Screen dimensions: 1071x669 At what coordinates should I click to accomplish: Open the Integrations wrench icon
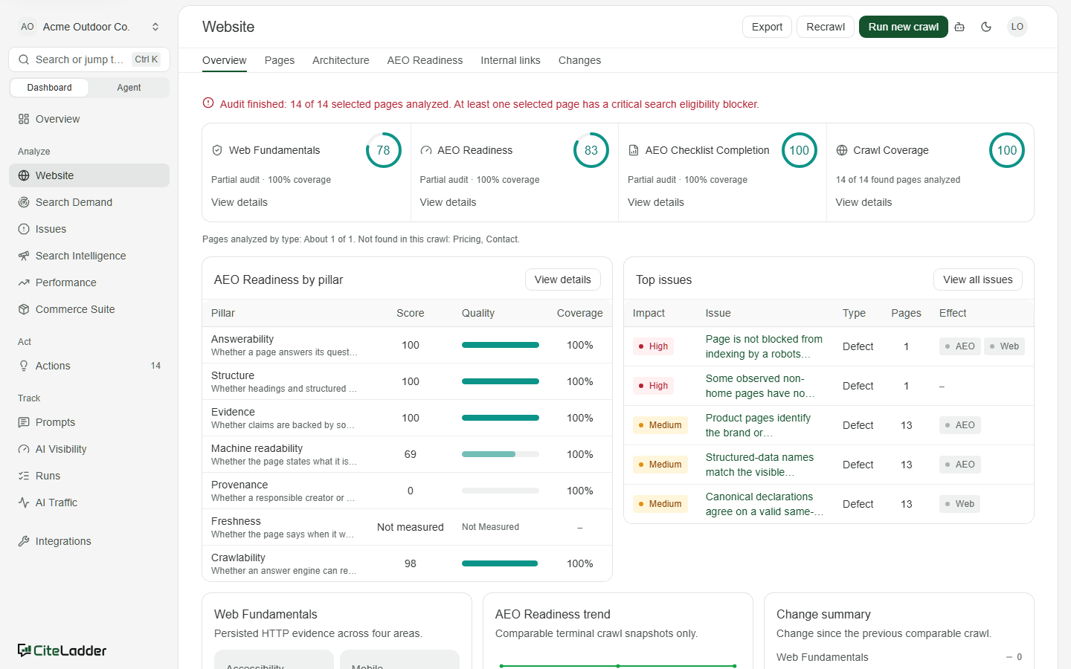point(24,541)
